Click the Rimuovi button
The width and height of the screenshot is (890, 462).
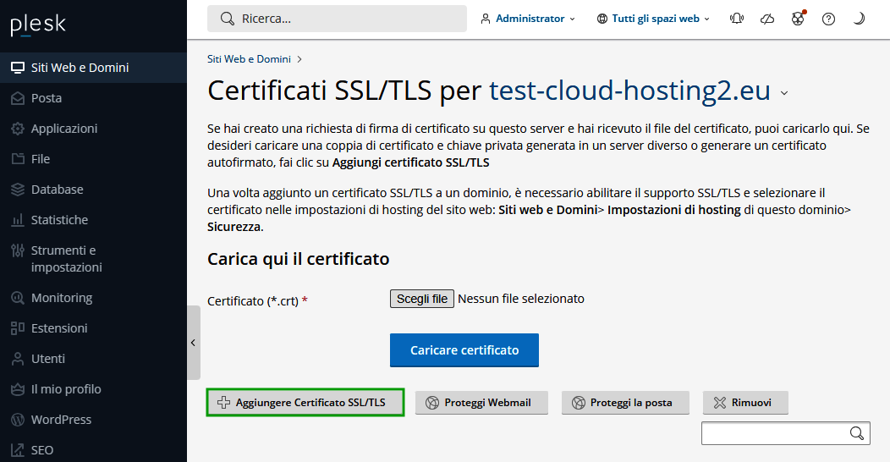[745, 403]
